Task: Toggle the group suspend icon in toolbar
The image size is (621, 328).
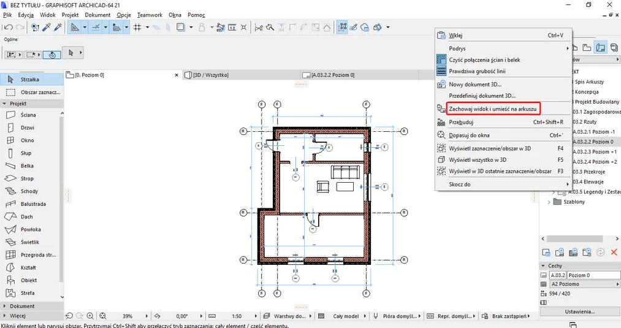Action: (x=343, y=28)
